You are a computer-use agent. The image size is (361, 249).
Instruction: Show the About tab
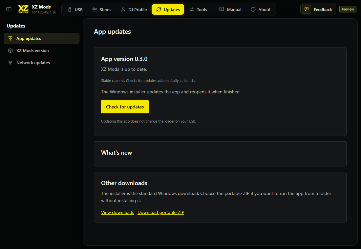click(x=261, y=10)
